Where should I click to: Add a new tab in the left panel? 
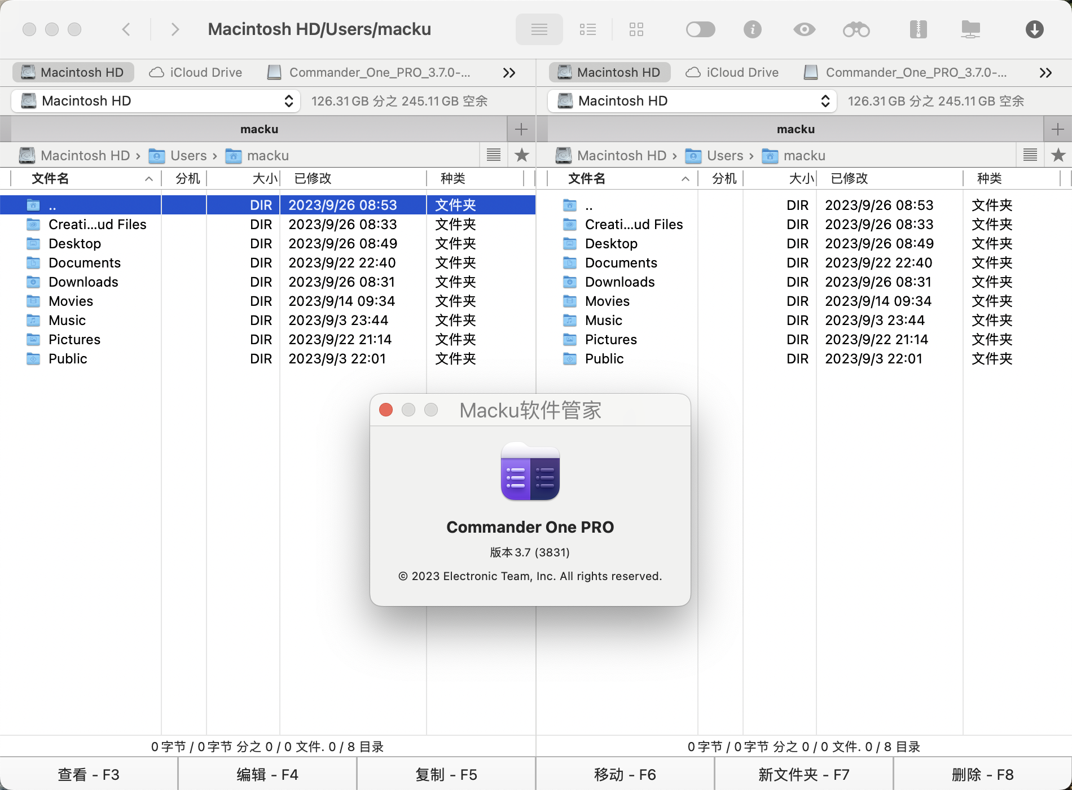521,129
